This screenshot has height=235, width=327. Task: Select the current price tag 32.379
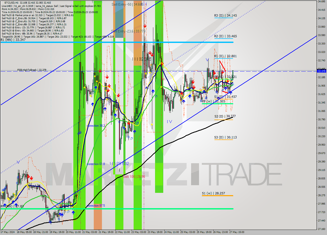tap(321, 71)
